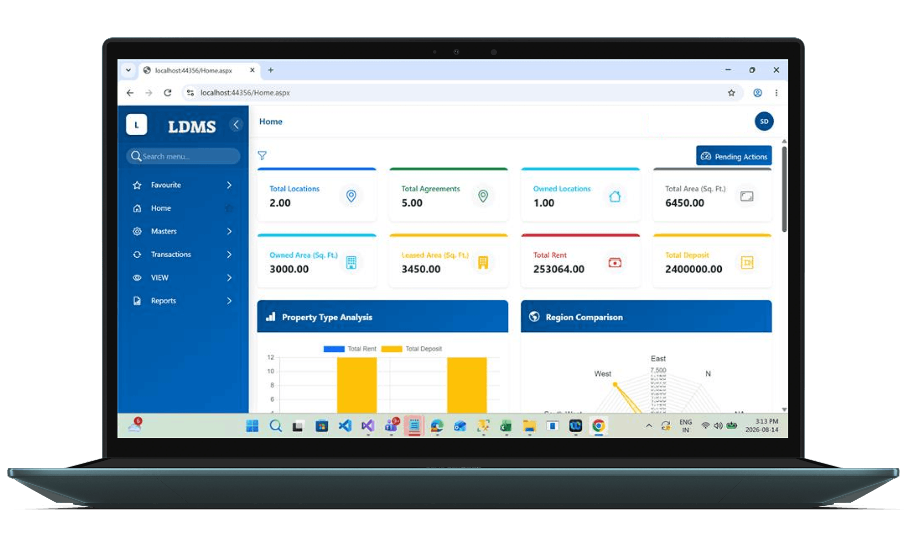Collapse the LDMS sidebar
The height and width of the screenshot is (540, 904).
tap(236, 125)
